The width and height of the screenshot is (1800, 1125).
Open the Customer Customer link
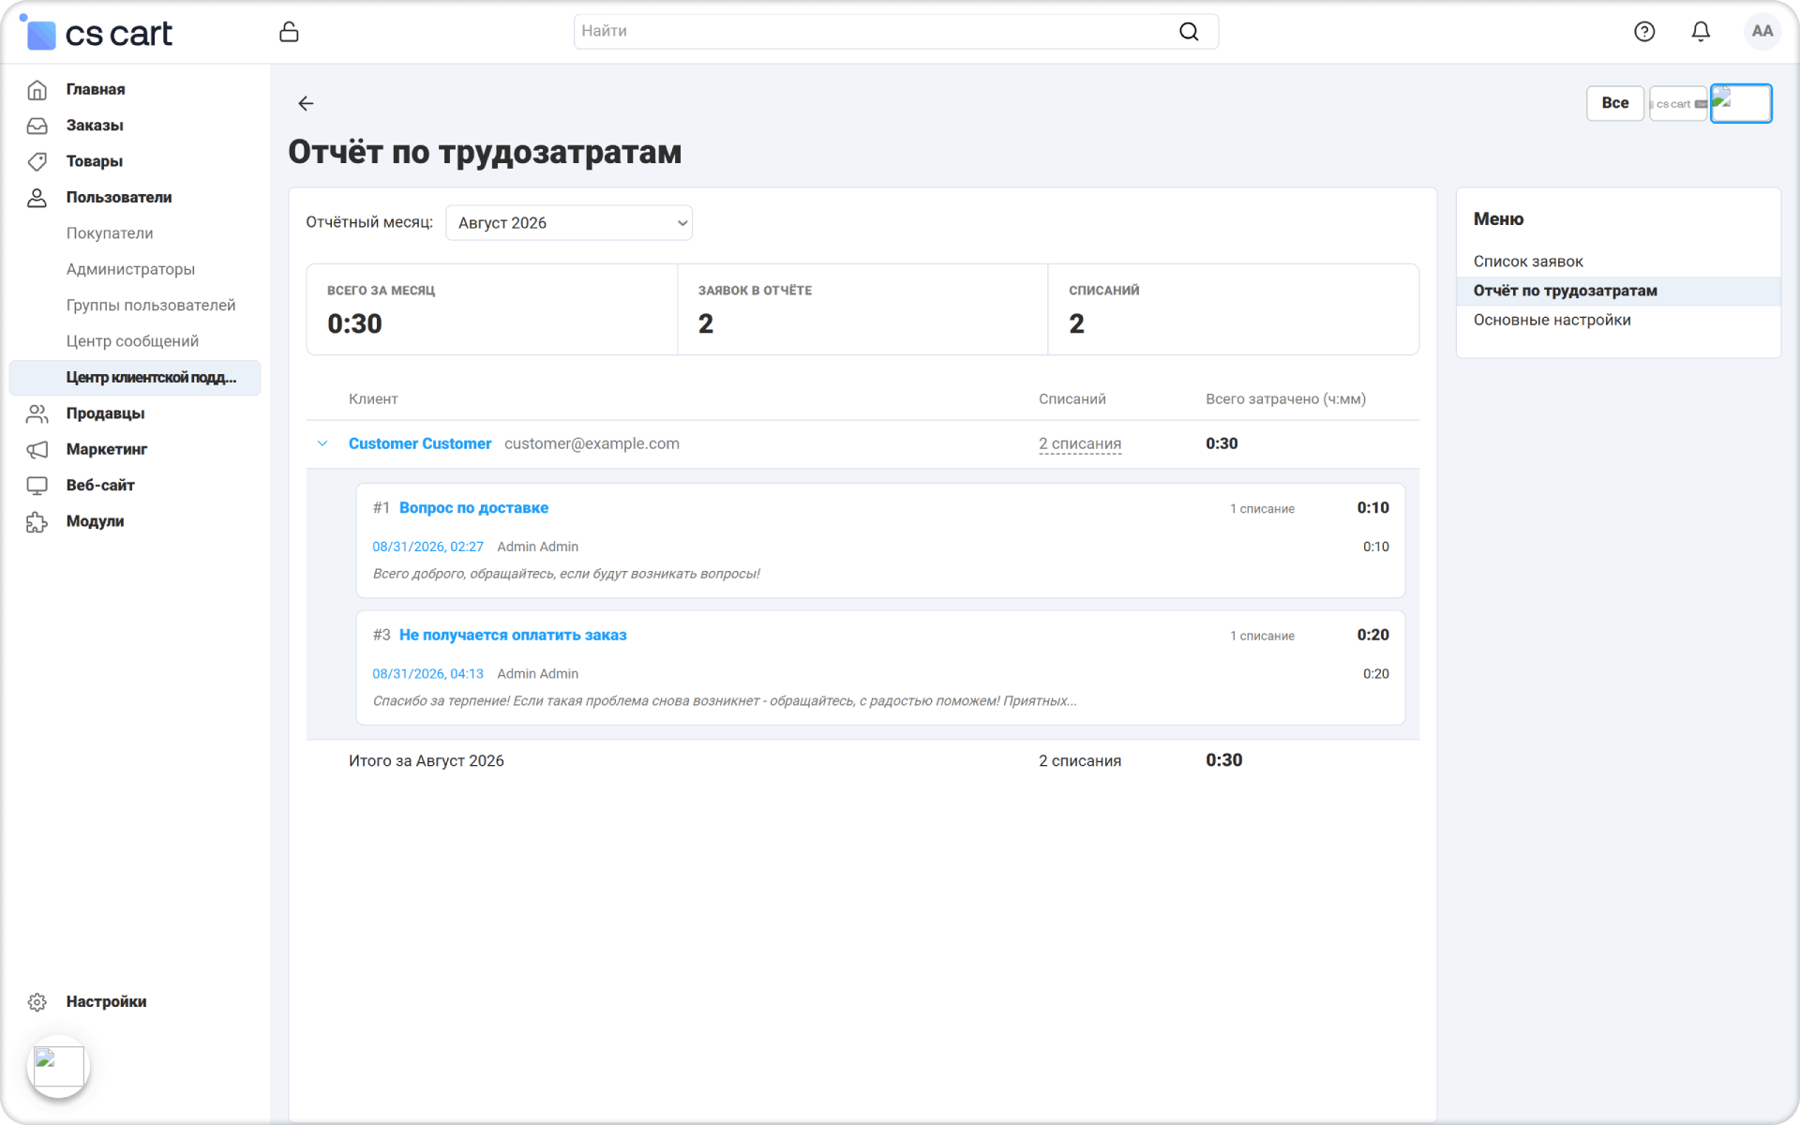[x=419, y=443]
